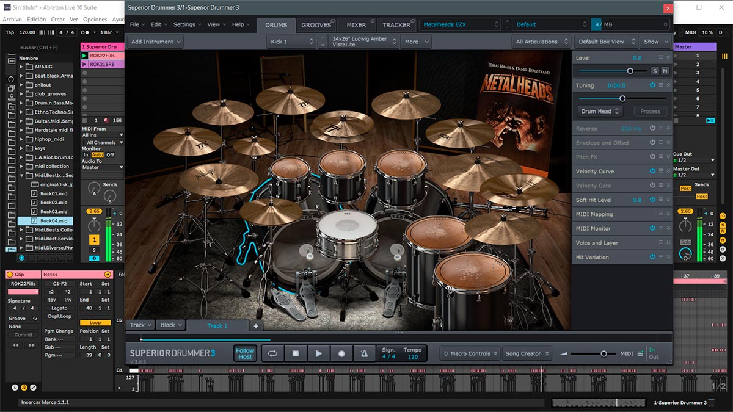Open the Crear menu in Ableton

58,20
